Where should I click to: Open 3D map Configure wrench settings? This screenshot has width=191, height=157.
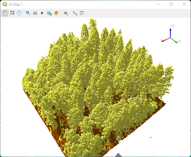click(x=75, y=13)
